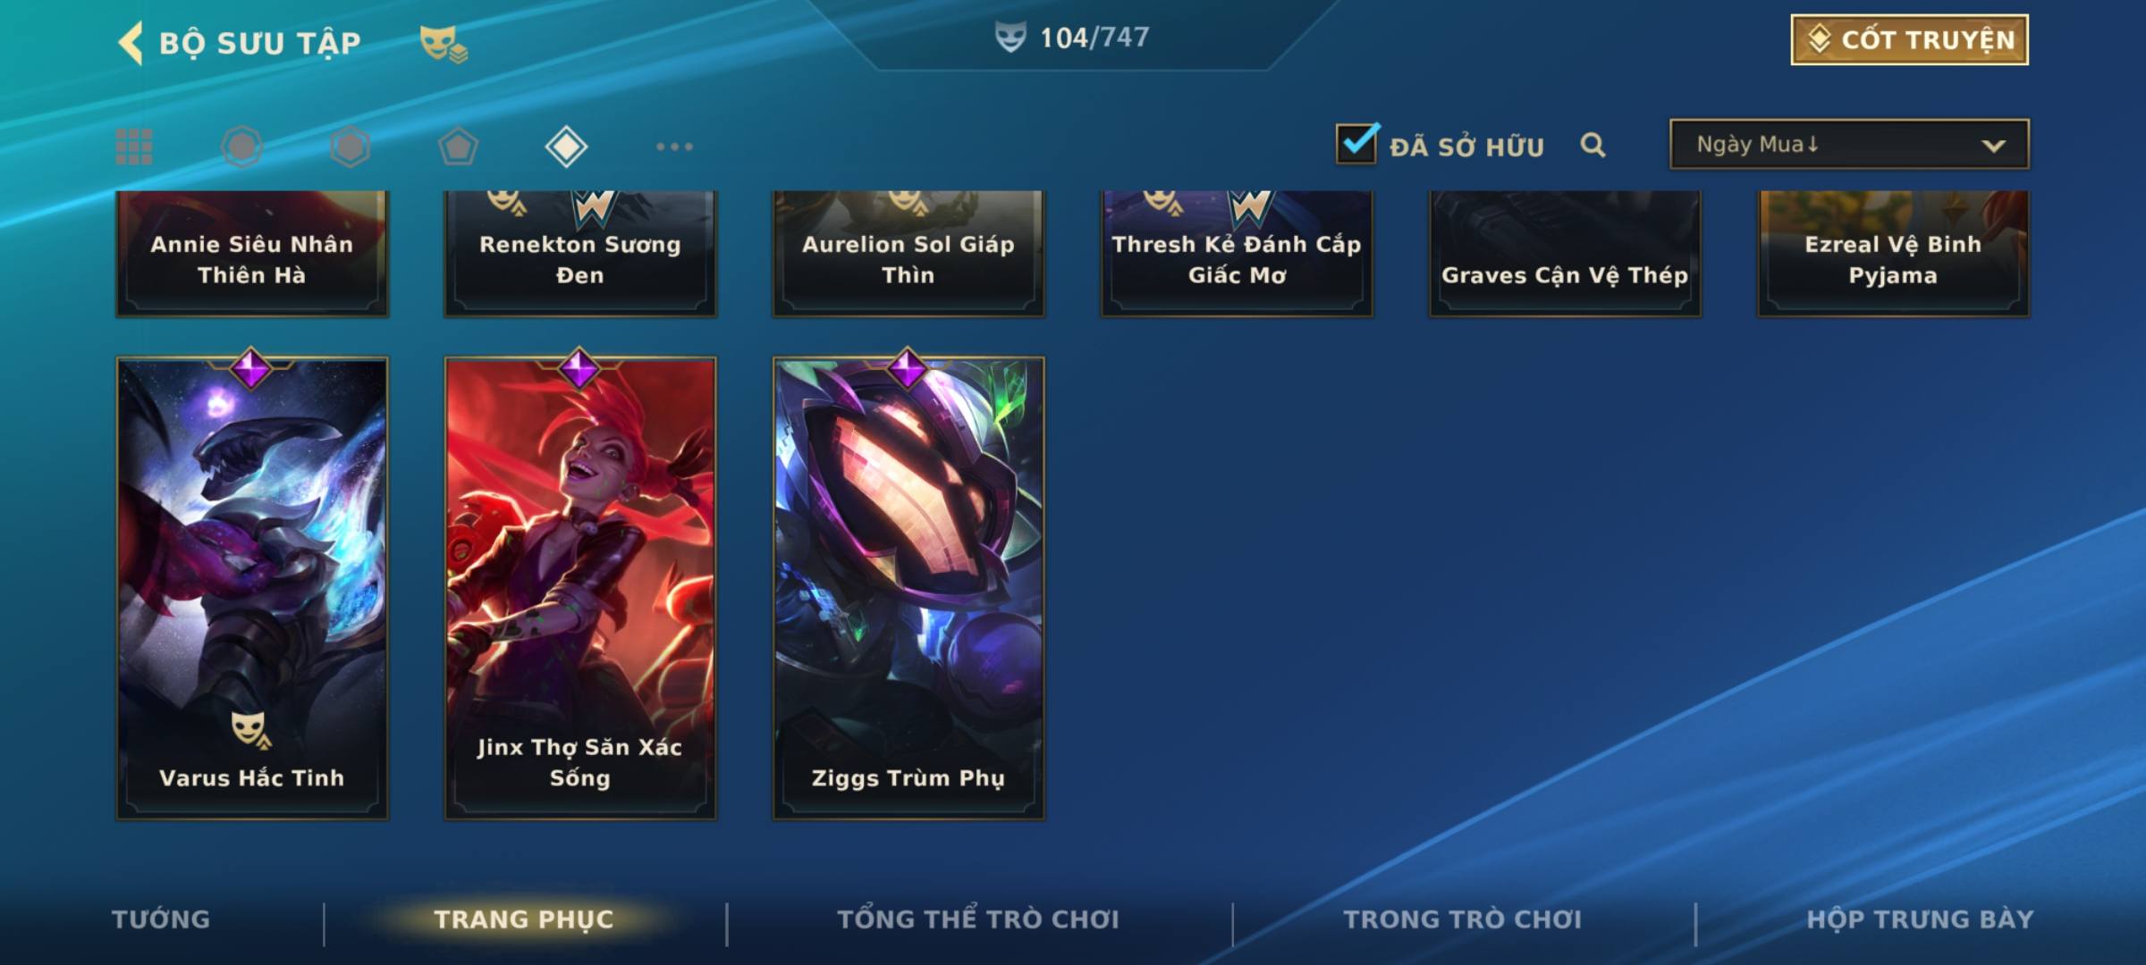The height and width of the screenshot is (965, 2146).
Task: Open the Ziggs Trùm Phụ skin card
Action: 908,588
